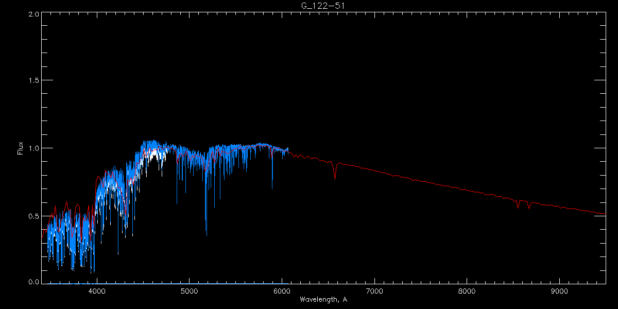Click the 1.5 flux tick label
This screenshot has height=309, width=618.
coord(33,81)
